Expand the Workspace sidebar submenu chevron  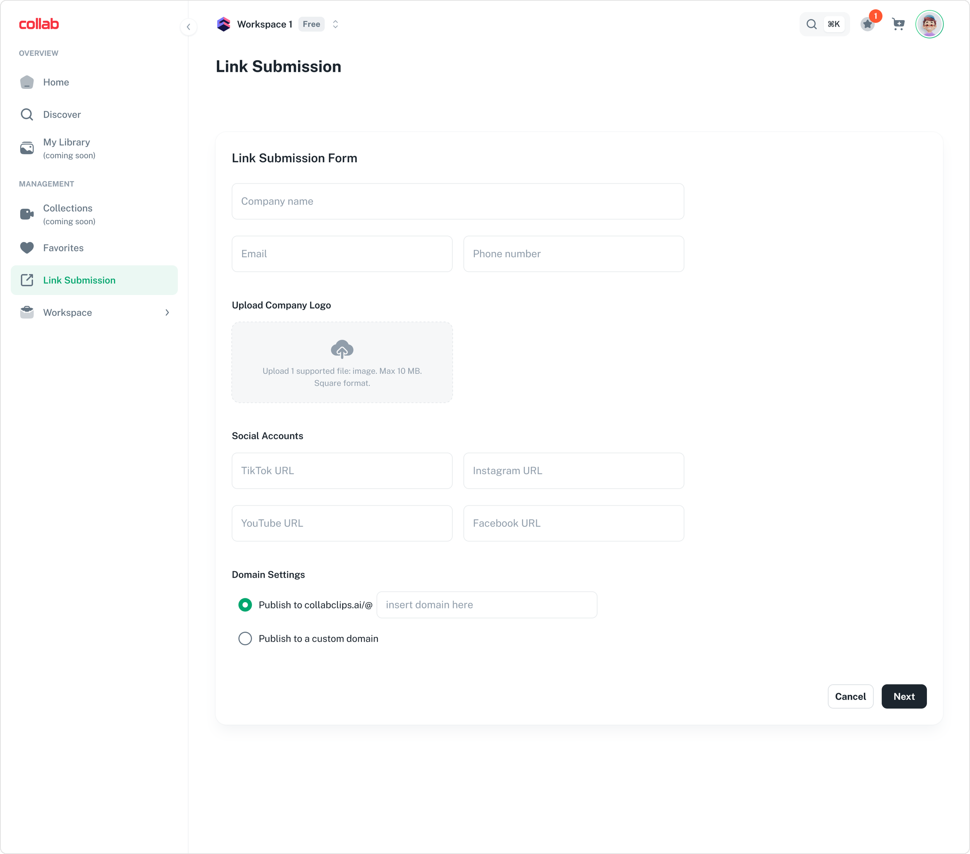click(x=167, y=313)
